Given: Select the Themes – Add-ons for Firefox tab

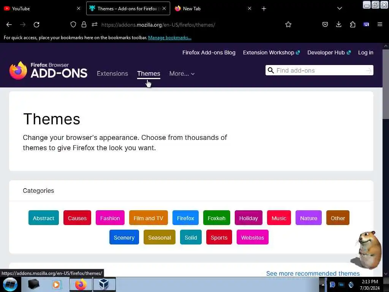Looking at the screenshot, I should (x=128, y=8).
